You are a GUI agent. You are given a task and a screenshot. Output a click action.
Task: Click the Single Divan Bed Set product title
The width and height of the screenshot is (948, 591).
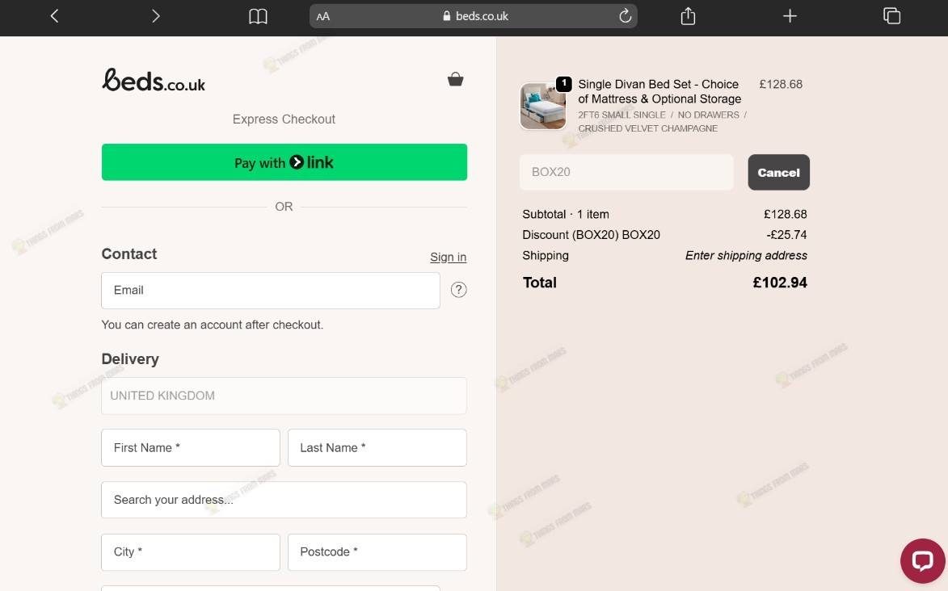(659, 91)
